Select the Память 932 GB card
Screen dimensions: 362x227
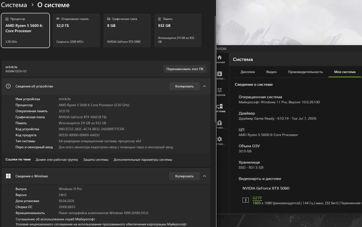coord(178,30)
